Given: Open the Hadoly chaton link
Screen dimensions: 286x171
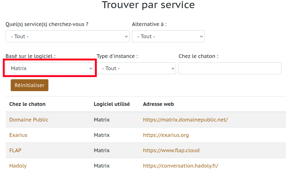Looking at the screenshot, I should pos(18,166).
